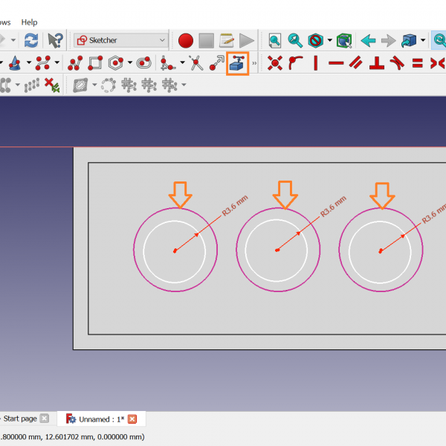The height and width of the screenshot is (446, 446).
Task: Close the Unnamed : 1* document tab
Action: (132, 419)
